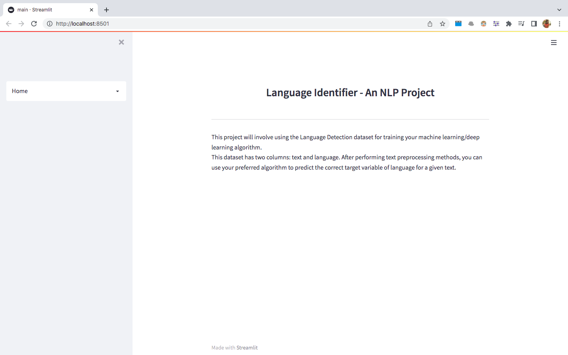Open the media control playlist icon

[x=521, y=24]
